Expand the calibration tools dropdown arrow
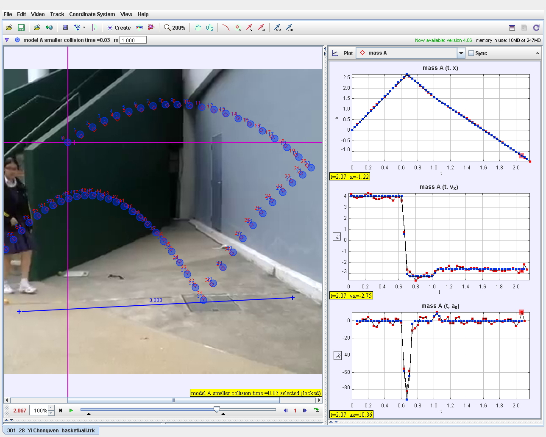 pyautogui.click(x=84, y=28)
